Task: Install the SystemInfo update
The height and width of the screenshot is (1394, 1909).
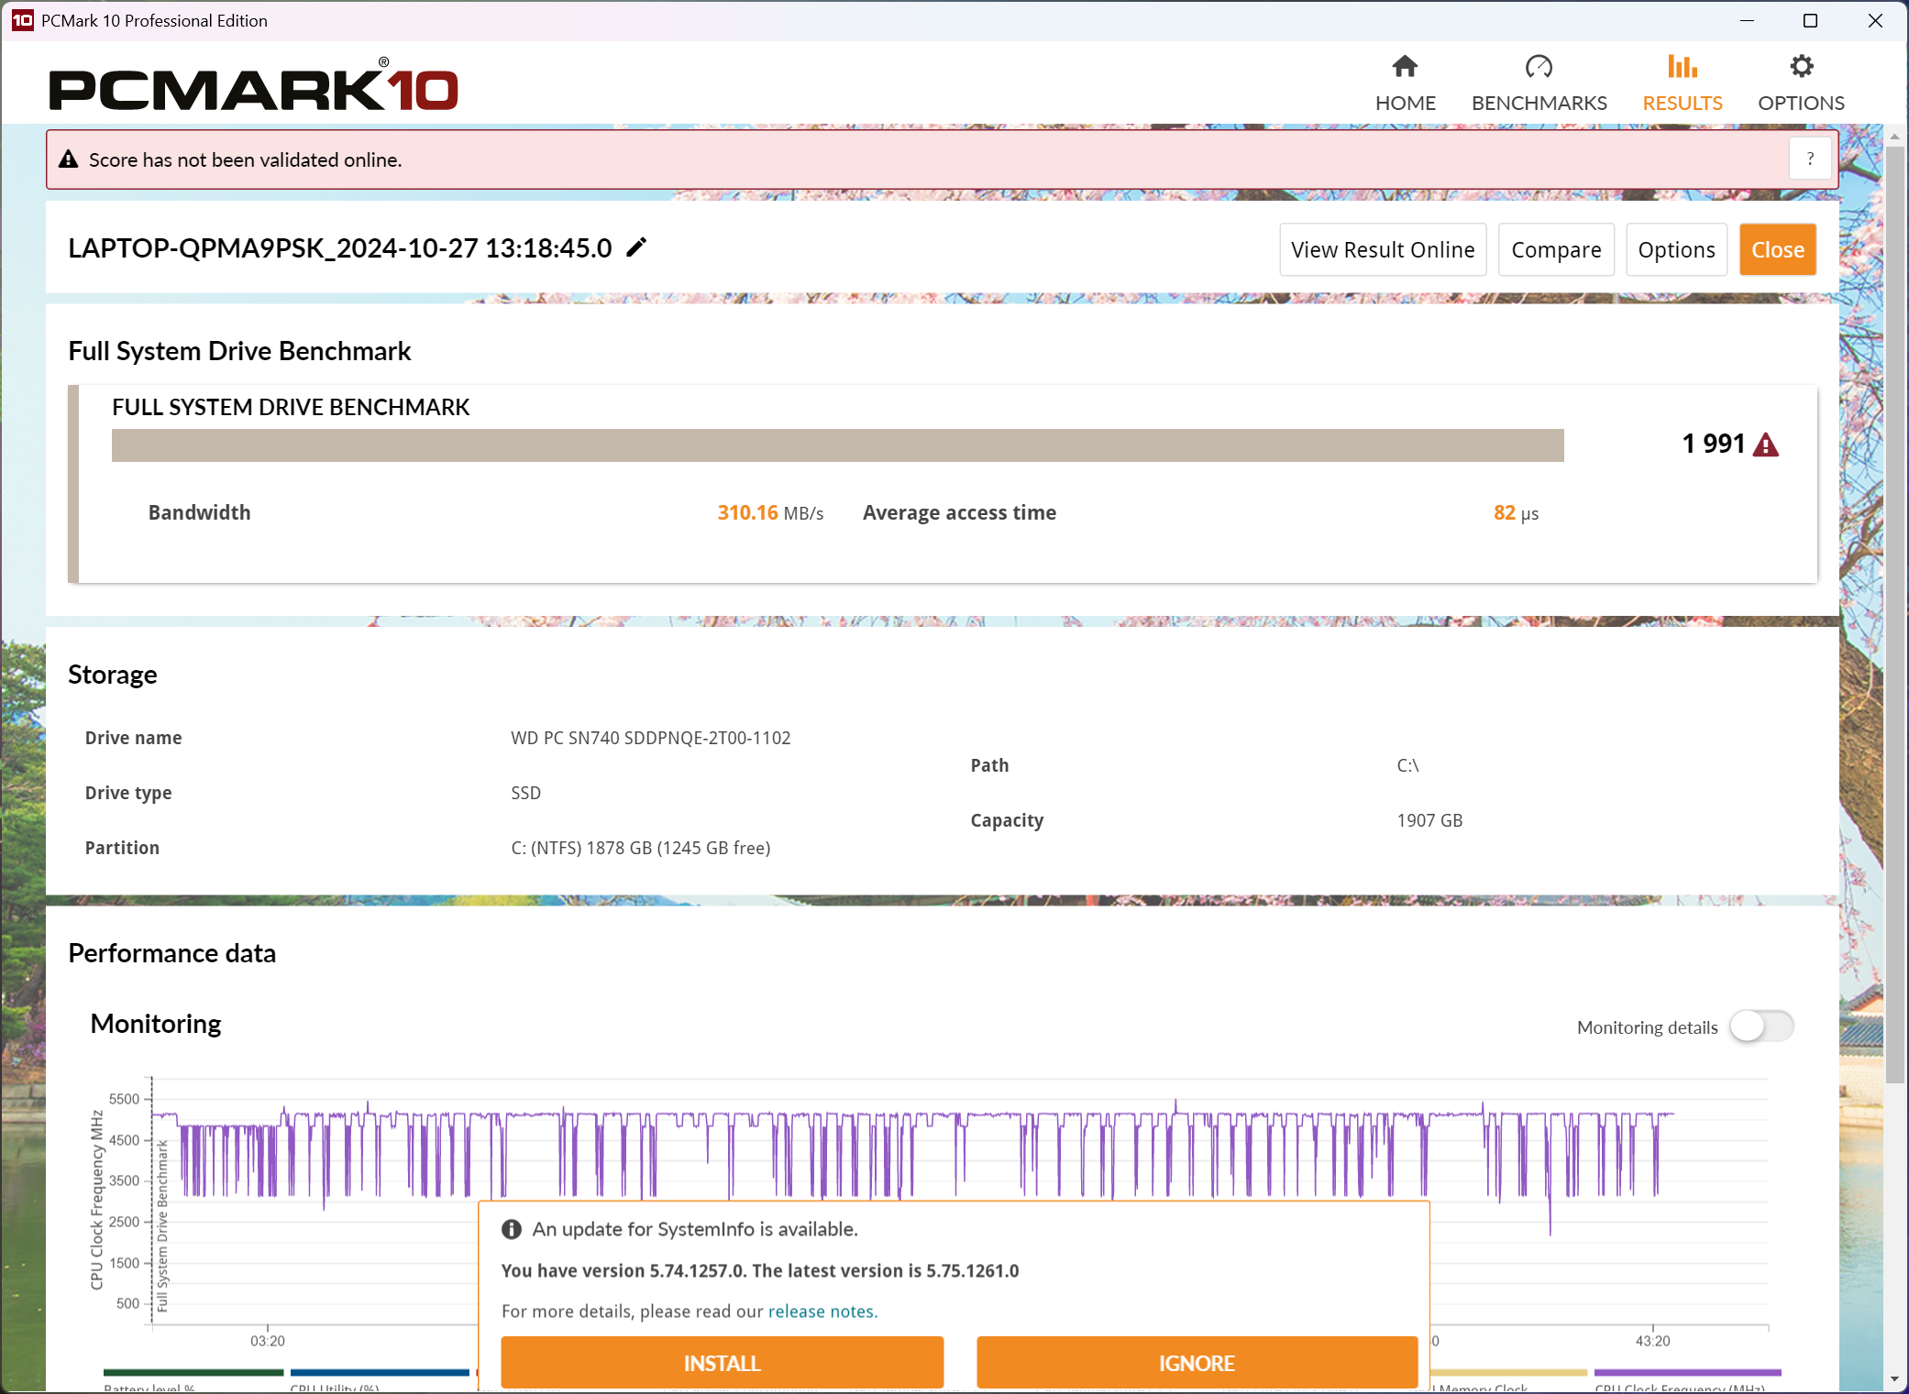Action: [x=722, y=1363]
